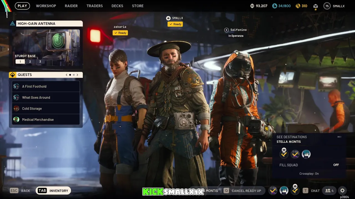355x199 pixels.
Task: Select Sturdy Base step 3
Action: [x=40, y=62]
